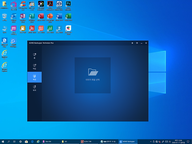Select the Administrator folder desktop icon
Viewport: 192px width, 144px height.
coord(5,5)
